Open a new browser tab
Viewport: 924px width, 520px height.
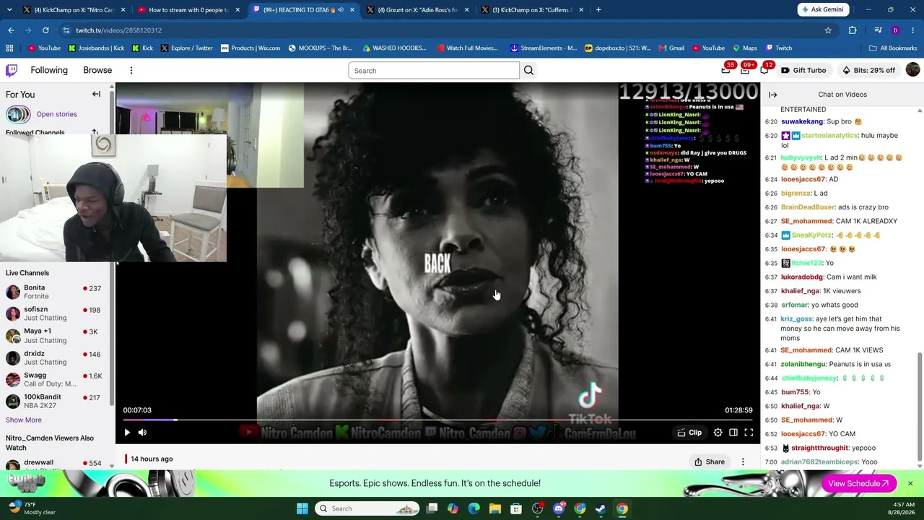598,10
